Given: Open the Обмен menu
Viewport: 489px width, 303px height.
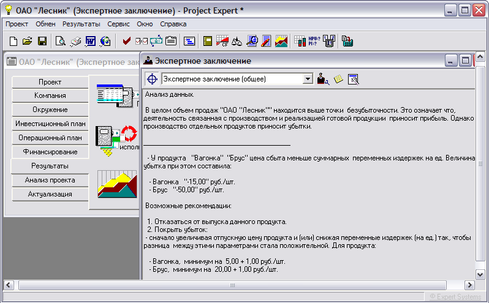Looking at the screenshot, I should click(45, 24).
